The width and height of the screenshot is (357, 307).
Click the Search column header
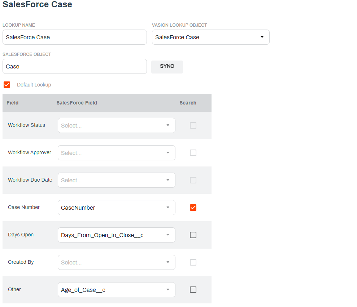click(188, 103)
